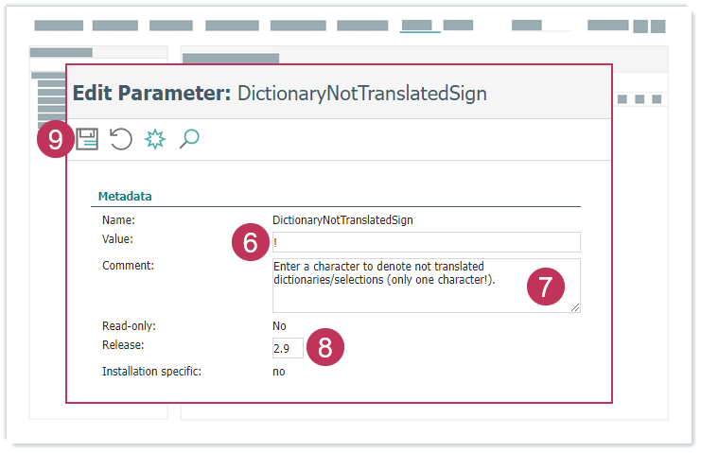The image size is (701, 453).
Task: Click the red number 7 callout badge
Action: [546, 287]
